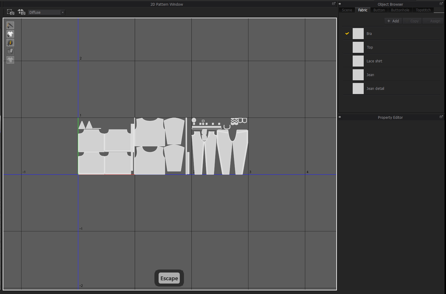Click the pattern information eye icon
Image resolution: width=446 pixels, height=294 pixels.
pos(10,43)
